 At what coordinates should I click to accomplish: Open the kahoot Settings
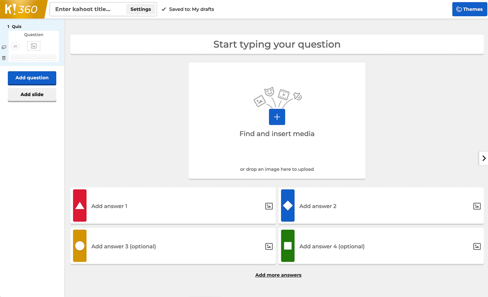point(141,9)
